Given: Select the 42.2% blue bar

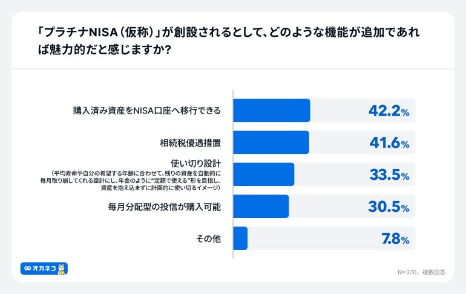Looking at the screenshot, I should tap(272, 110).
